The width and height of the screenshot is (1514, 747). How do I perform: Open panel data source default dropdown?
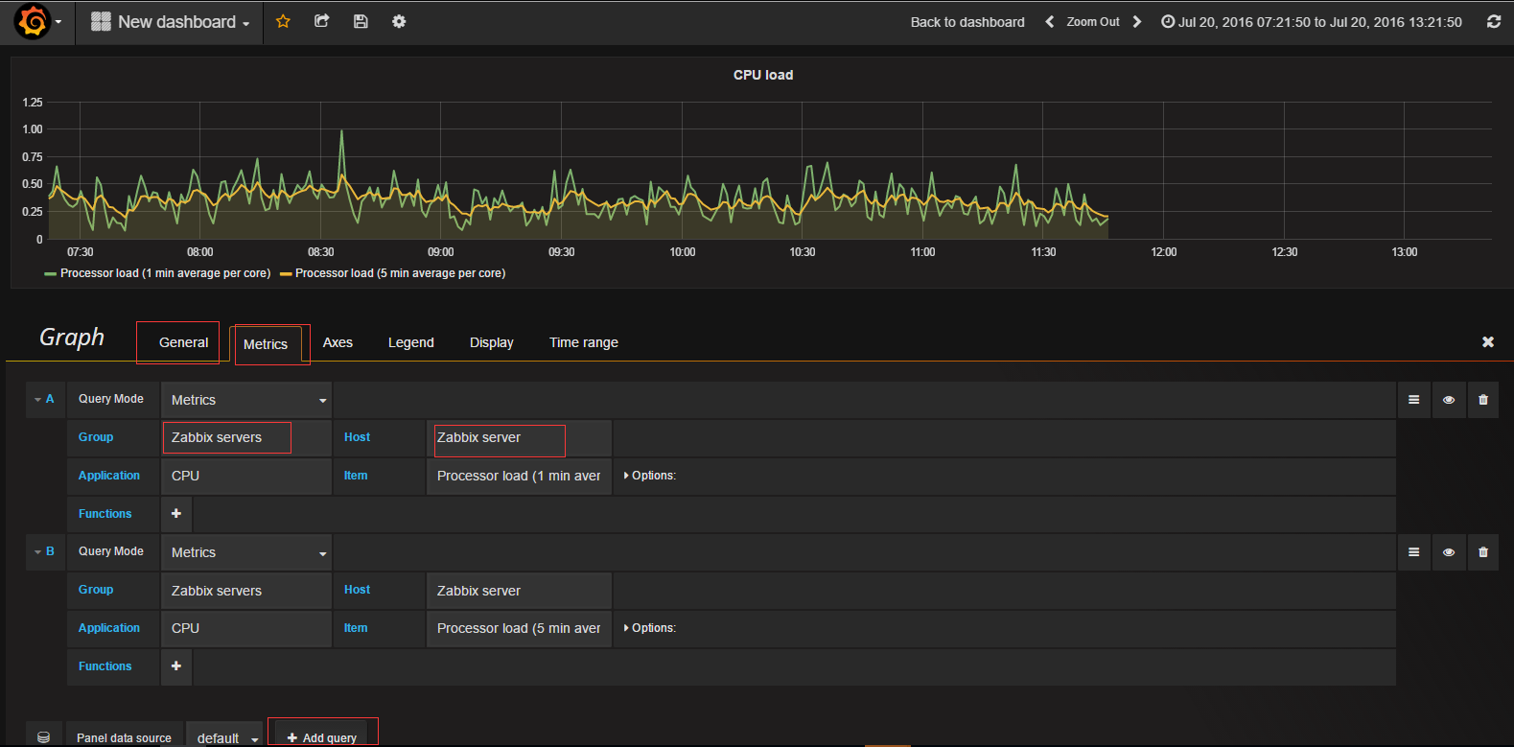[x=224, y=737]
